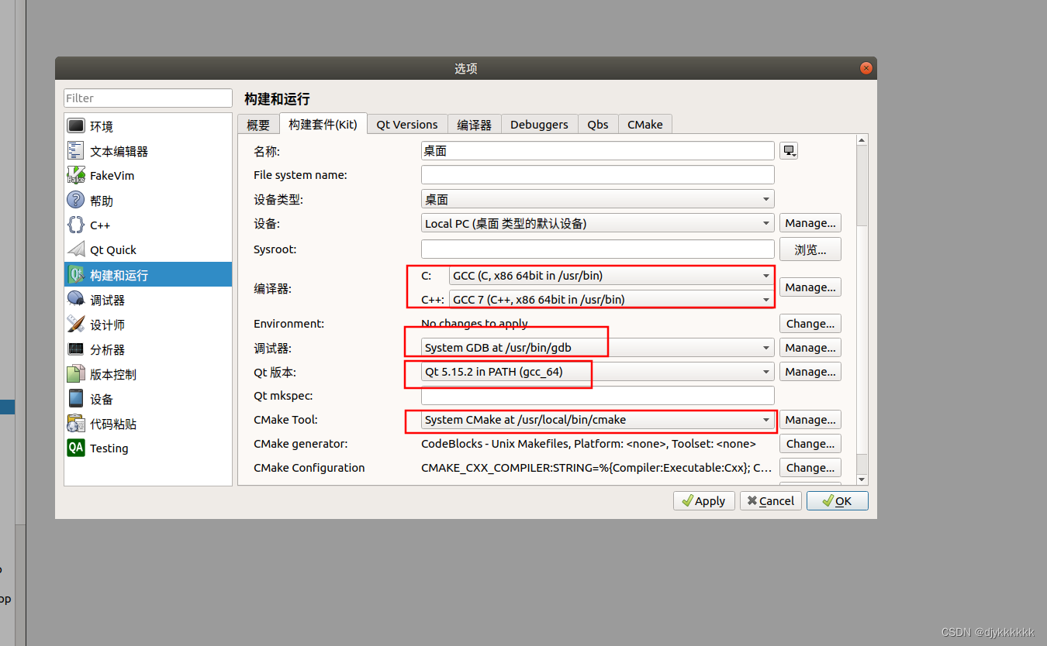The height and width of the screenshot is (646, 1047).
Task: Switch to the Qbs tab
Action: pyautogui.click(x=598, y=125)
